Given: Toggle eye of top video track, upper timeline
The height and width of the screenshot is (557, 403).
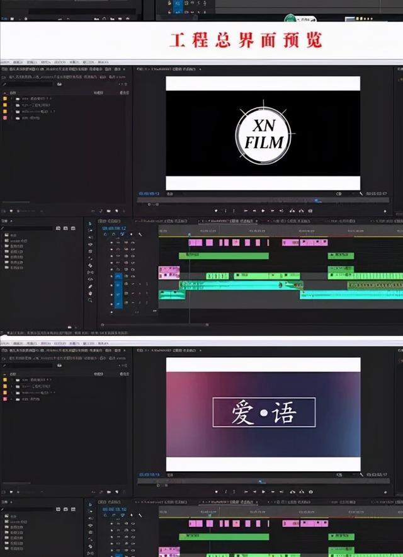Looking at the screenshot, I should [133, 243].
